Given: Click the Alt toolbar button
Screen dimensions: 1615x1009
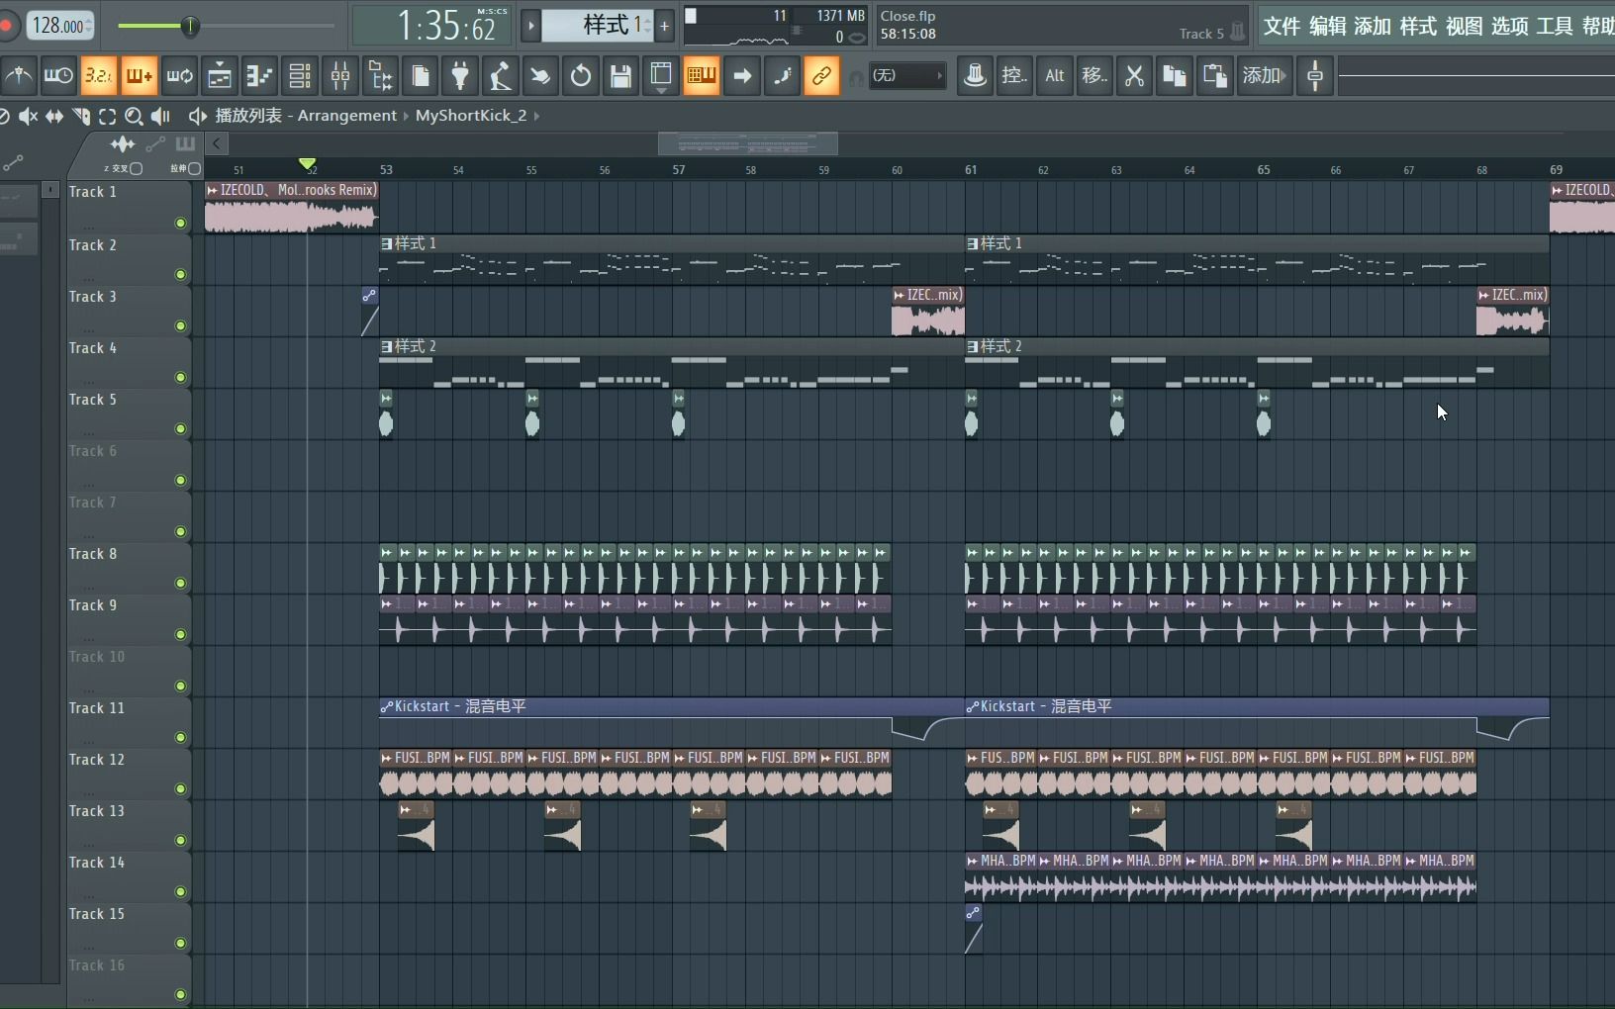Looking at the screenshot, I should [1055, 76].
